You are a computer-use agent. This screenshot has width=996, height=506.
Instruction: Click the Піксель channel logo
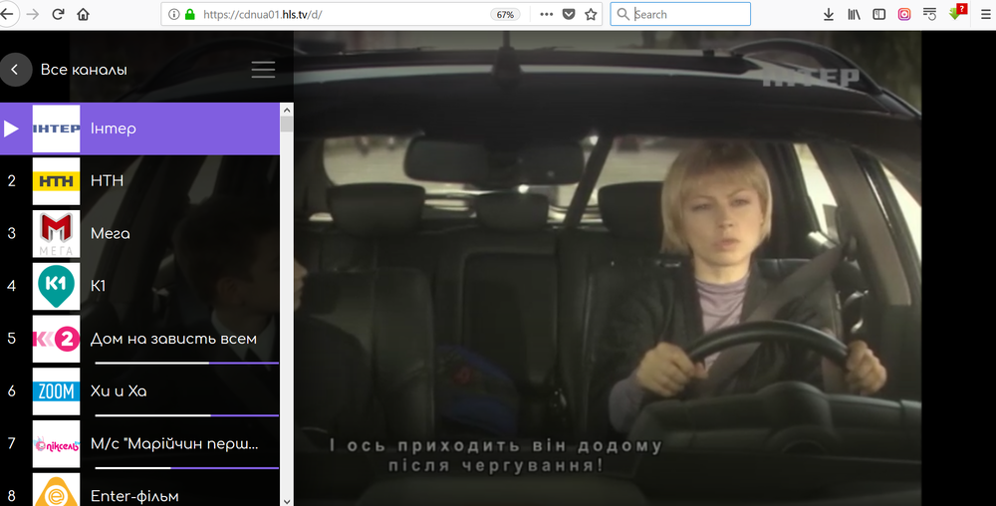tap(56, 444)
